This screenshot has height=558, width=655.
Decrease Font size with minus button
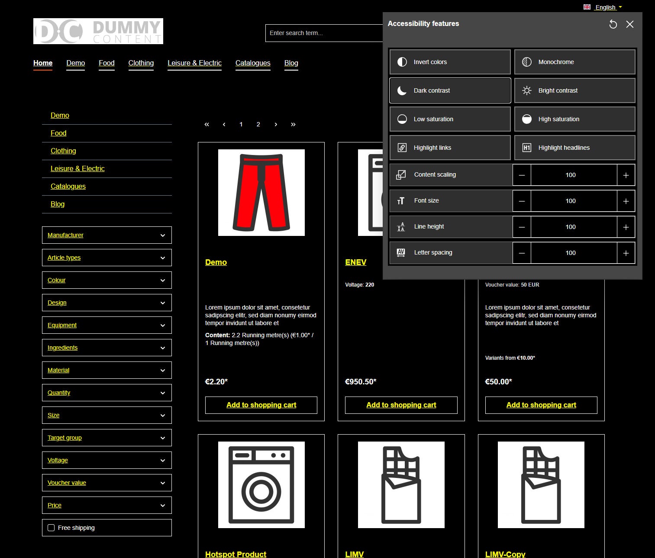522,201
